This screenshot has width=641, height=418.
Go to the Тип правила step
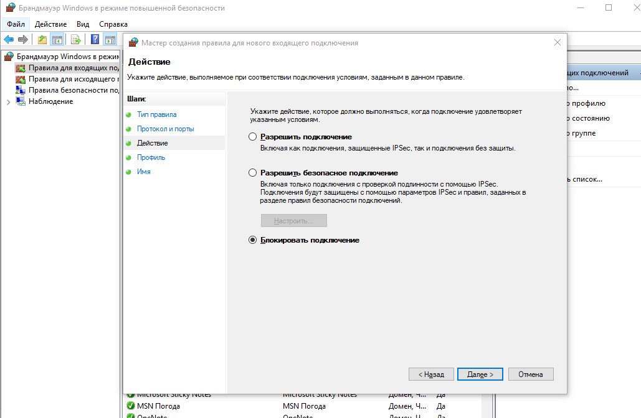click(156, 114)
